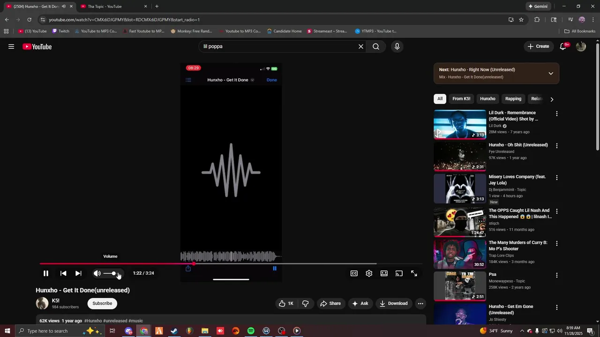The image size is (600, 337).
Task: Open video settings gear
Action: pos(369,273)
